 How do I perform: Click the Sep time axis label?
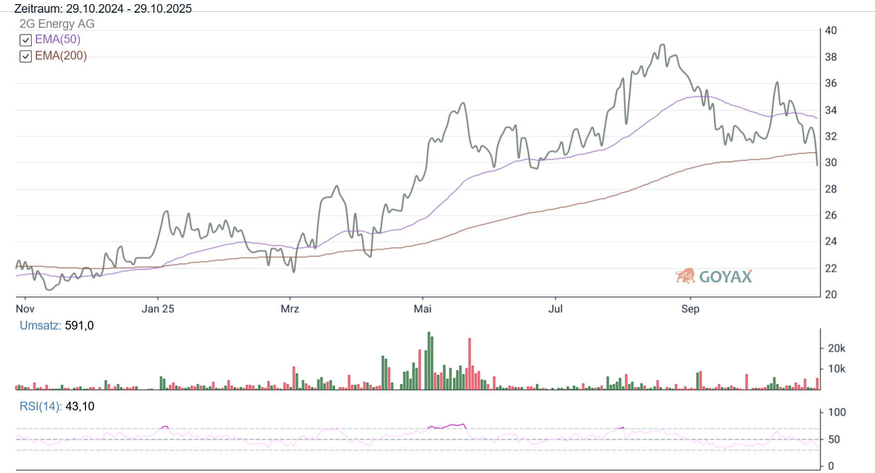[690, 308]
